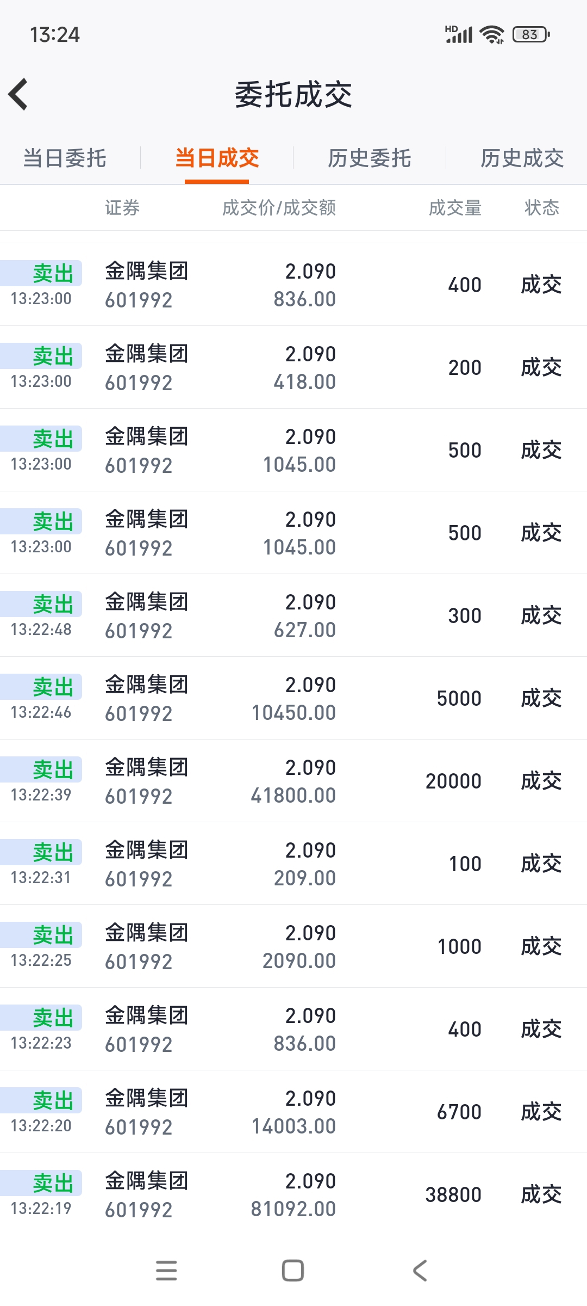
Task: Tap the 成交量 column header
Action: [455, 208]
